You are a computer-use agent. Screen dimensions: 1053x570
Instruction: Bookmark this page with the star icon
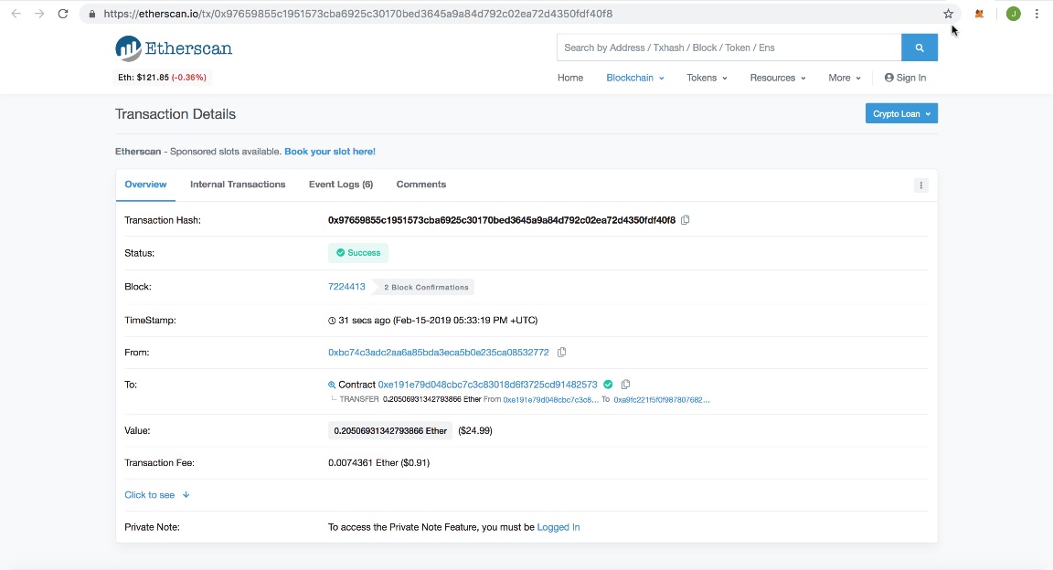pyautogui.click(x=948, y=14)
